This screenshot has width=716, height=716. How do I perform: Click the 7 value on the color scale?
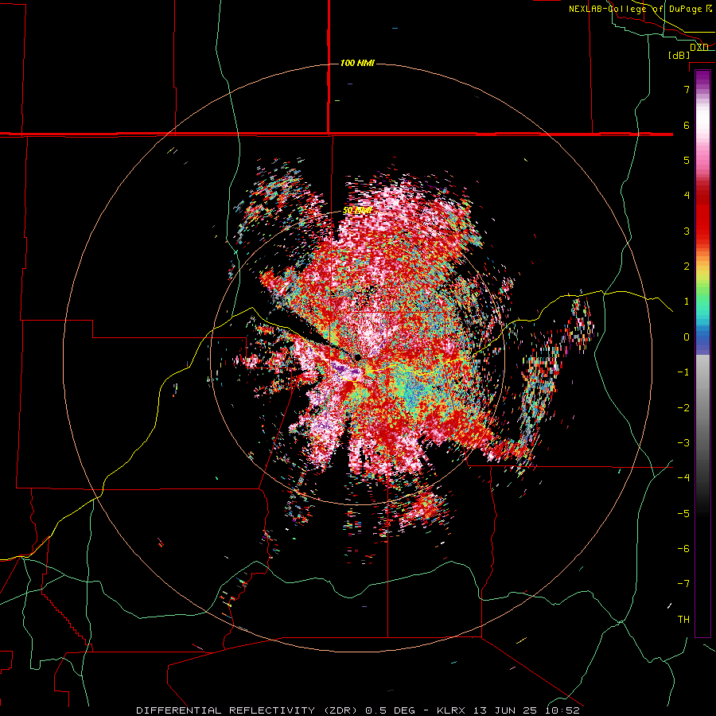687,89
